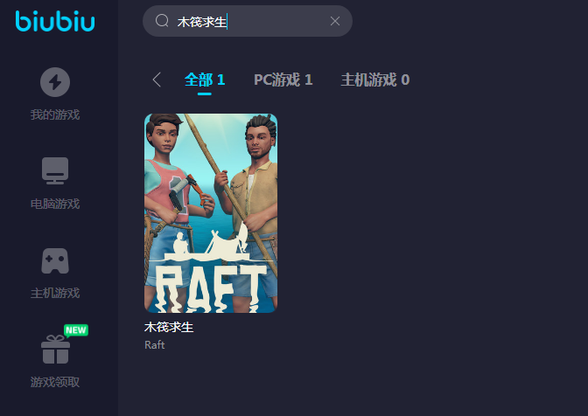Open the Raft game cover thumbnail

[211, 213]
